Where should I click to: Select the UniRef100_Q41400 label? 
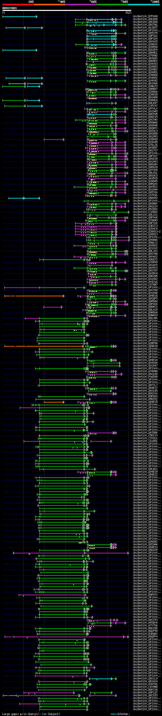pos(145,265)
